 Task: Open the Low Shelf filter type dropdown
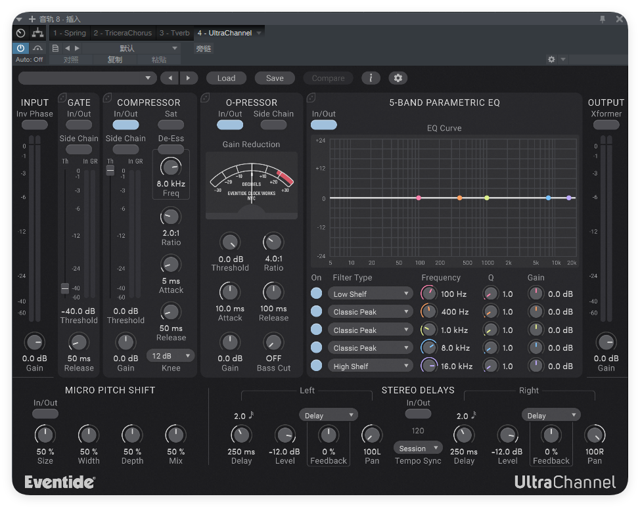(x=370, y=294)
